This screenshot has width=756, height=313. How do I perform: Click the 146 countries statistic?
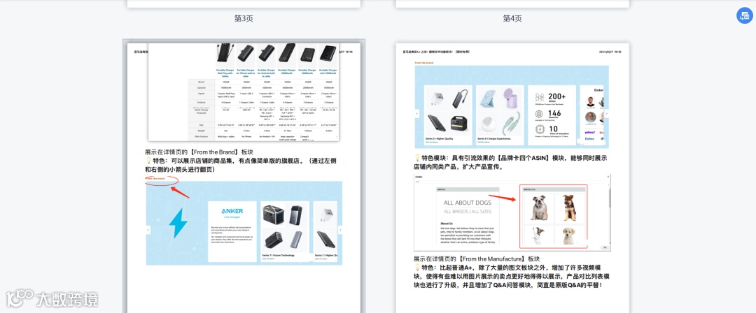point(554,114)
